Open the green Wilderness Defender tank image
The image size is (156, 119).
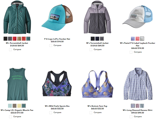17,84
